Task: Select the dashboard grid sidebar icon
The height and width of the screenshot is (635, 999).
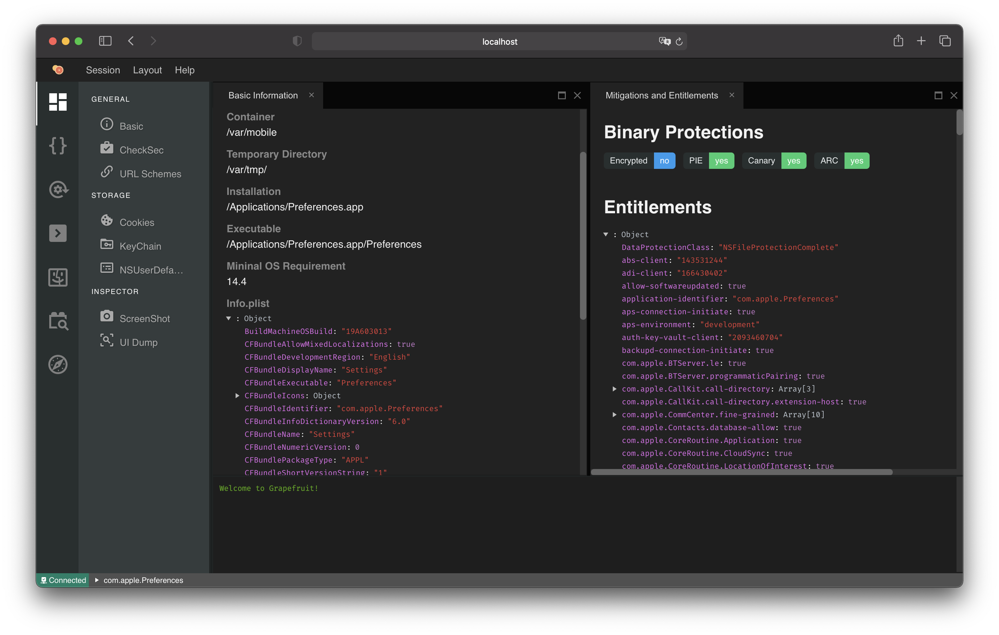Action: (x=58, y=102)
